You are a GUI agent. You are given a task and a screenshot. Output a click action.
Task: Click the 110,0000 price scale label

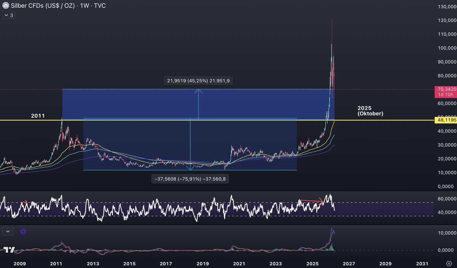[446, 34]
